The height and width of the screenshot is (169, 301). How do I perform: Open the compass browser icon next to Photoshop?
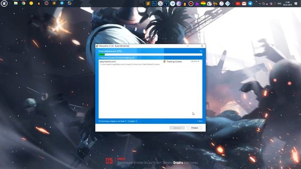click(x=160, y=3)
